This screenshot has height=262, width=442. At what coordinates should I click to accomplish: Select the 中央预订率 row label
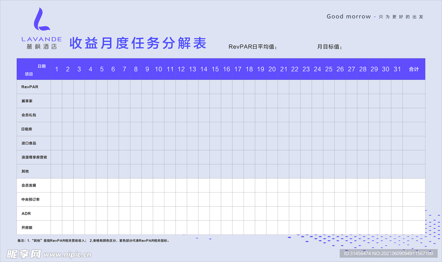tap(30, 200)
